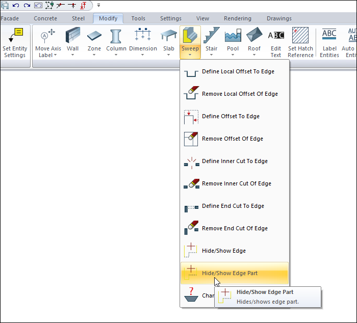The height and width of the screenshot is (323, 357).
Task: Click the Redo icon in quick access toolbar
Action: tap(27, 5)
